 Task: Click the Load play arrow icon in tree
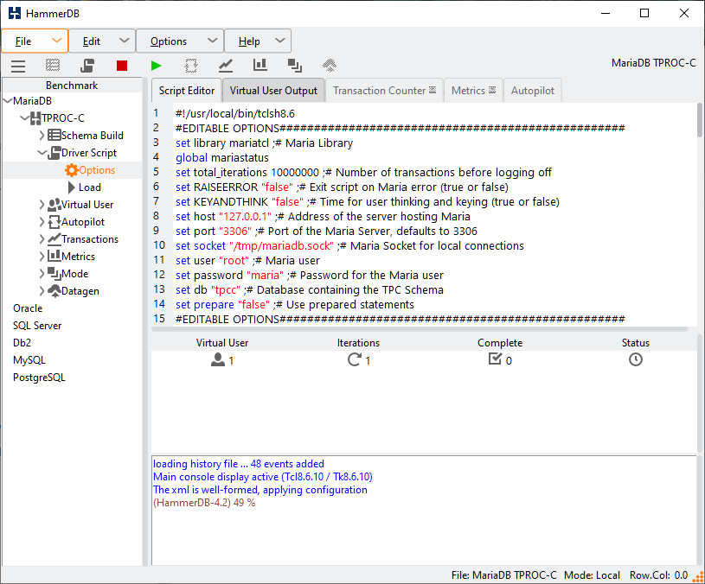(72, 187)
